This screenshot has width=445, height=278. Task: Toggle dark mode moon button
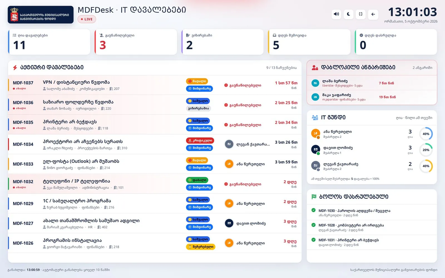point(348,14)
